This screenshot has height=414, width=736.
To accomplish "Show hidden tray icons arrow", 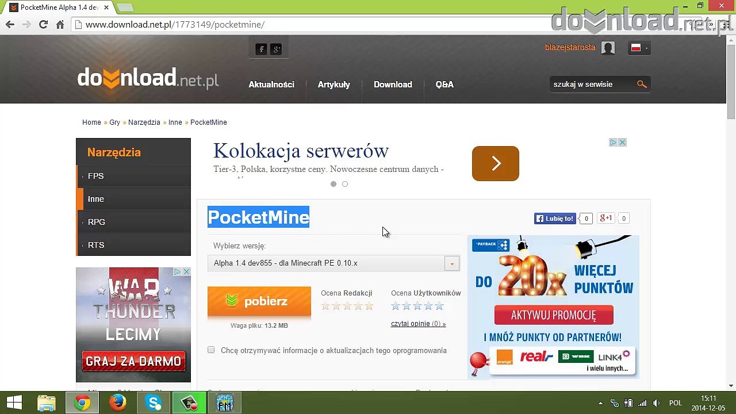I will pyautogui.click(x=601, y=403).
